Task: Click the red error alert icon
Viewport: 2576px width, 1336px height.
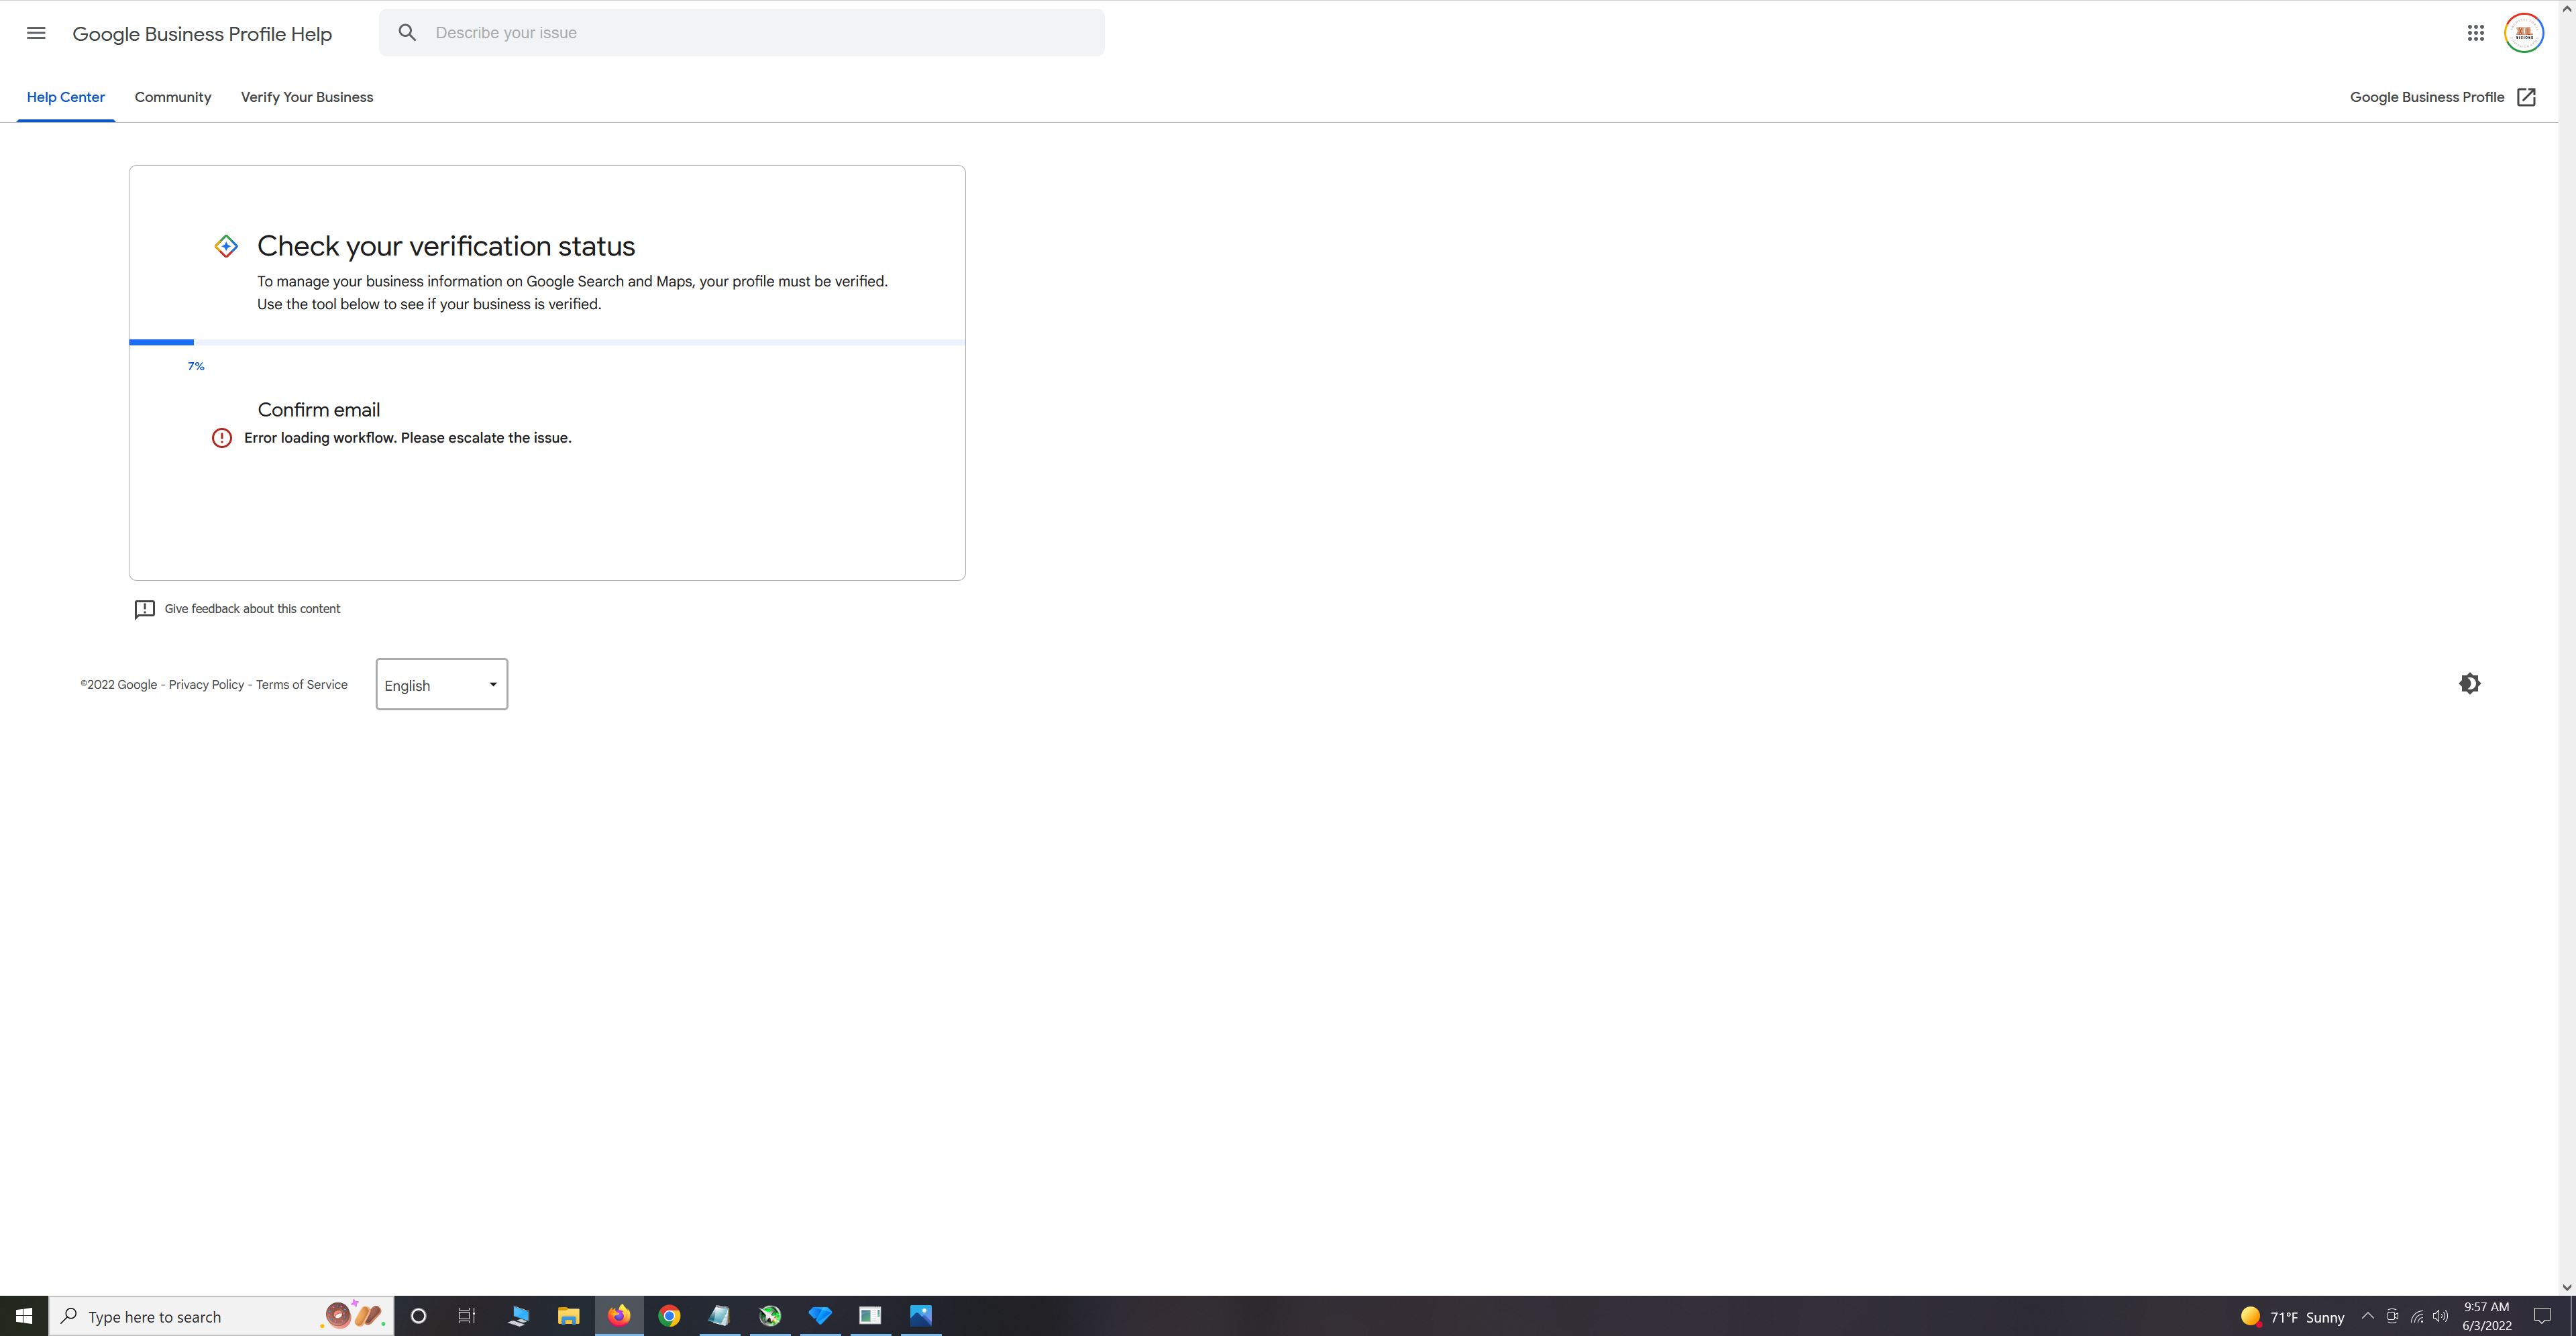Action: coord(222,438)
